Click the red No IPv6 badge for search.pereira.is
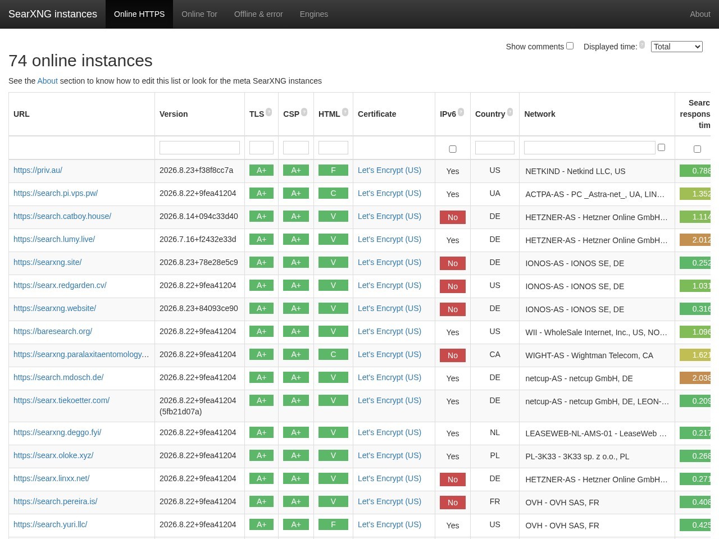719x539 pixels. point(453,503)
